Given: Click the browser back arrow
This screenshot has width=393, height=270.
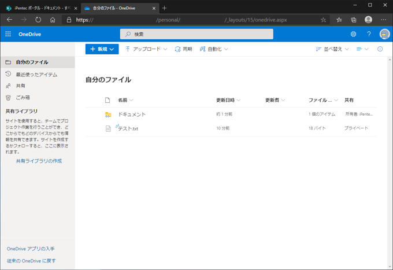Looking at the screenshot, I should click(9, 20).
